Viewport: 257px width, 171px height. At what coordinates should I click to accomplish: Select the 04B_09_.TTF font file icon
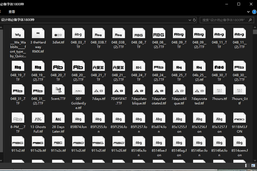click(179, 33)
